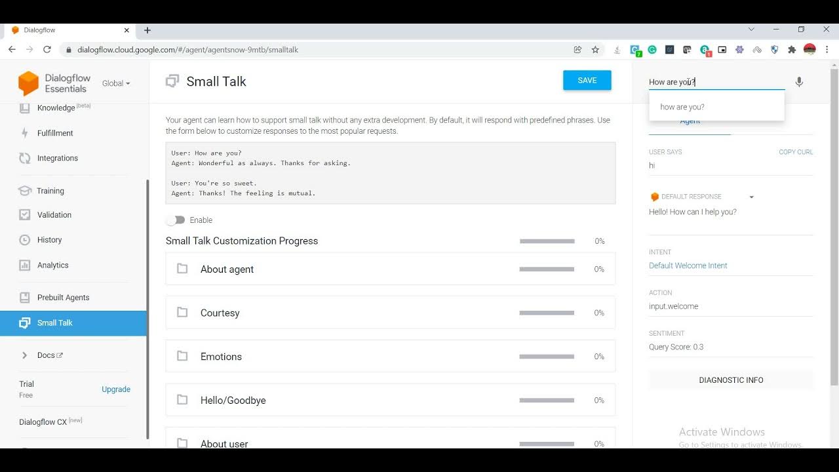Click the Training graduation cap icon

[24, 191]
